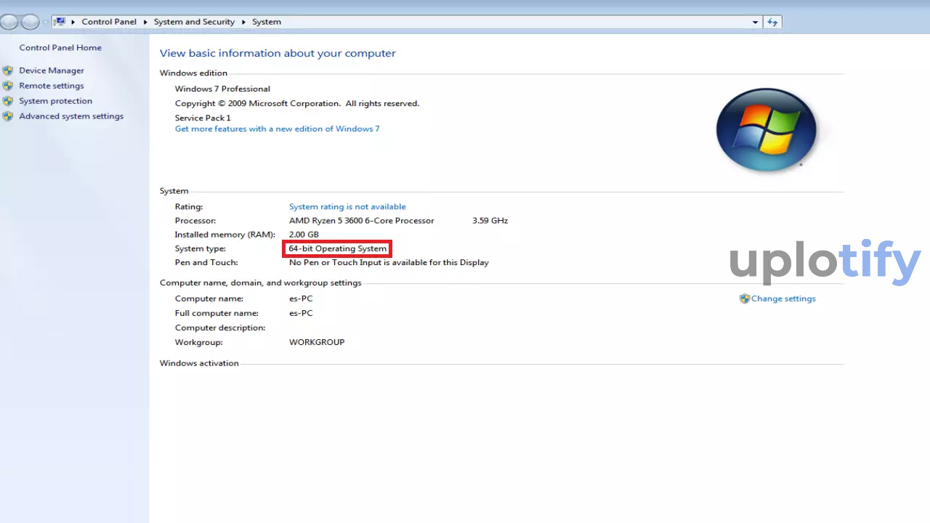The width and height of the screenshot is (930, 523).
Task: Click the 64-bit Operating System value
Action: tap(337, 248)
